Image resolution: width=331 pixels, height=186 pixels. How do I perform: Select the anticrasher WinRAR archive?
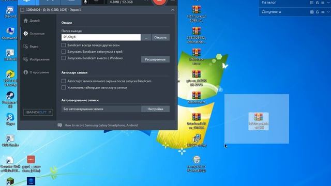click(x=197, y=35)
